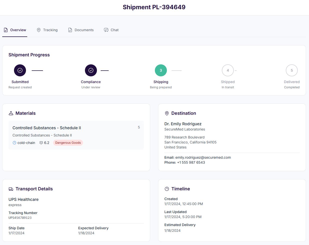The image size is (309, 245).
Task: Click the 789 Research Boulevard address line
Action: click(x=184, y=137)
